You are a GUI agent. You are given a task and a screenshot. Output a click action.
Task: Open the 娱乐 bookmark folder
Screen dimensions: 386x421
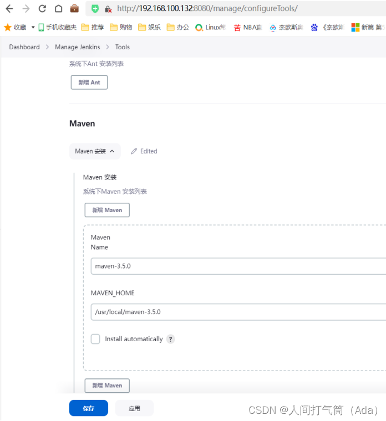(x=149, y=27)
